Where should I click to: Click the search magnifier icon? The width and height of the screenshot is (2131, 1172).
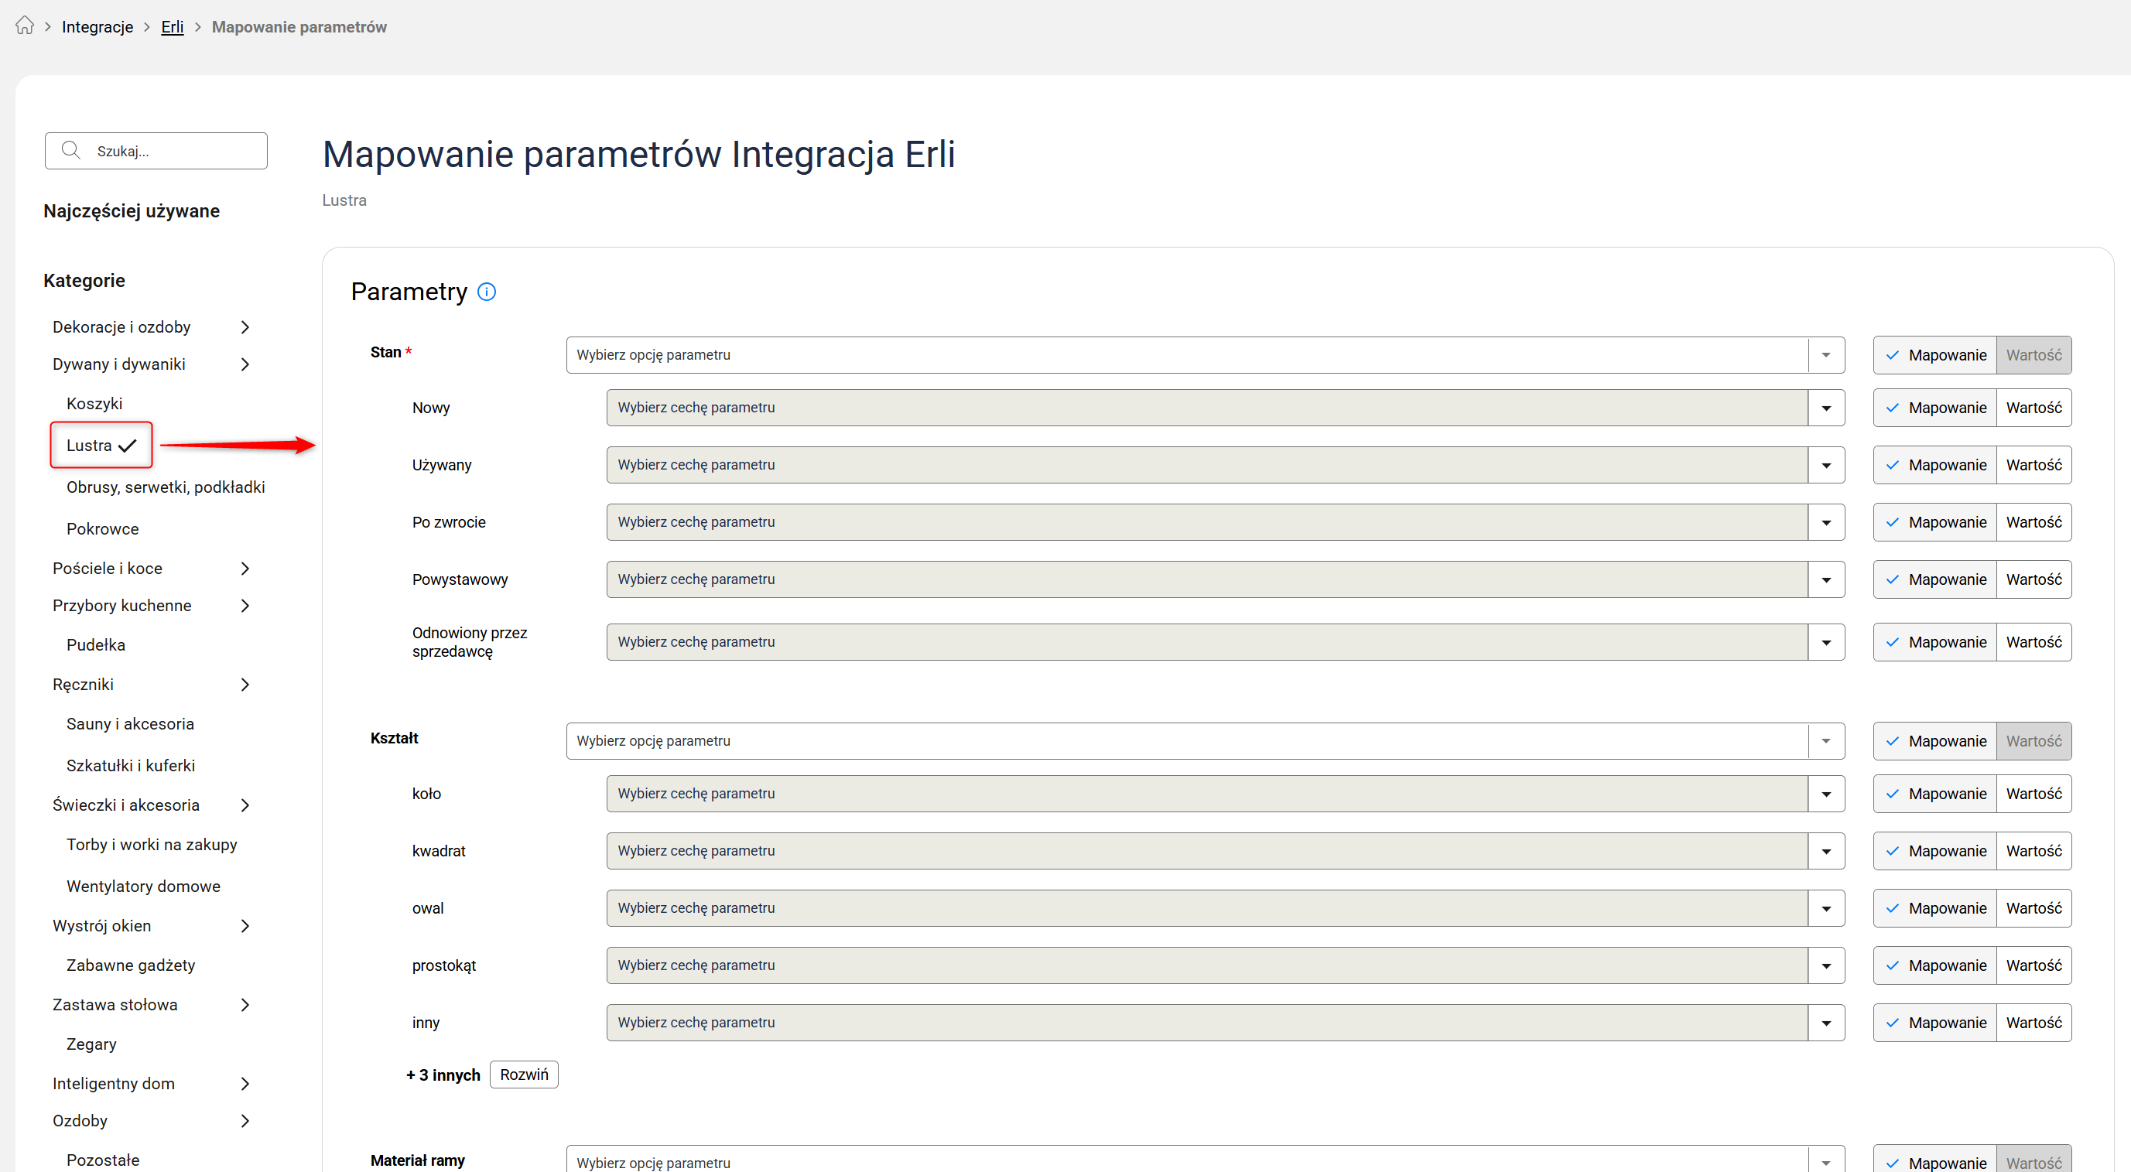tap(71, 151)
